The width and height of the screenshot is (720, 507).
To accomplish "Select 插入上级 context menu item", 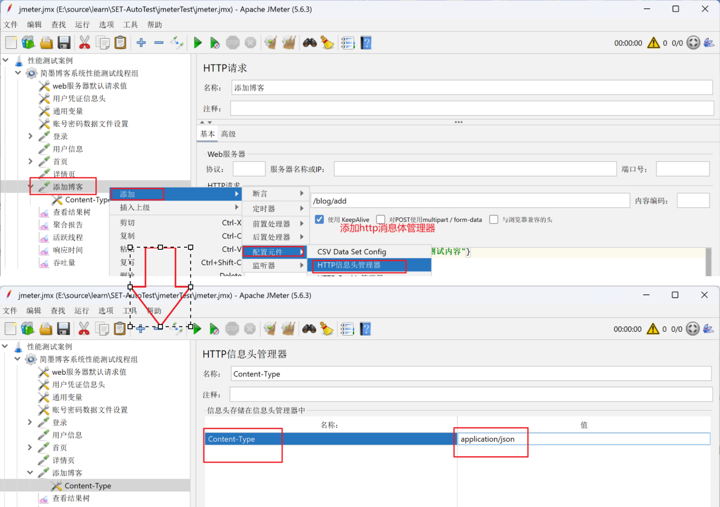I will tap(176, 208).
